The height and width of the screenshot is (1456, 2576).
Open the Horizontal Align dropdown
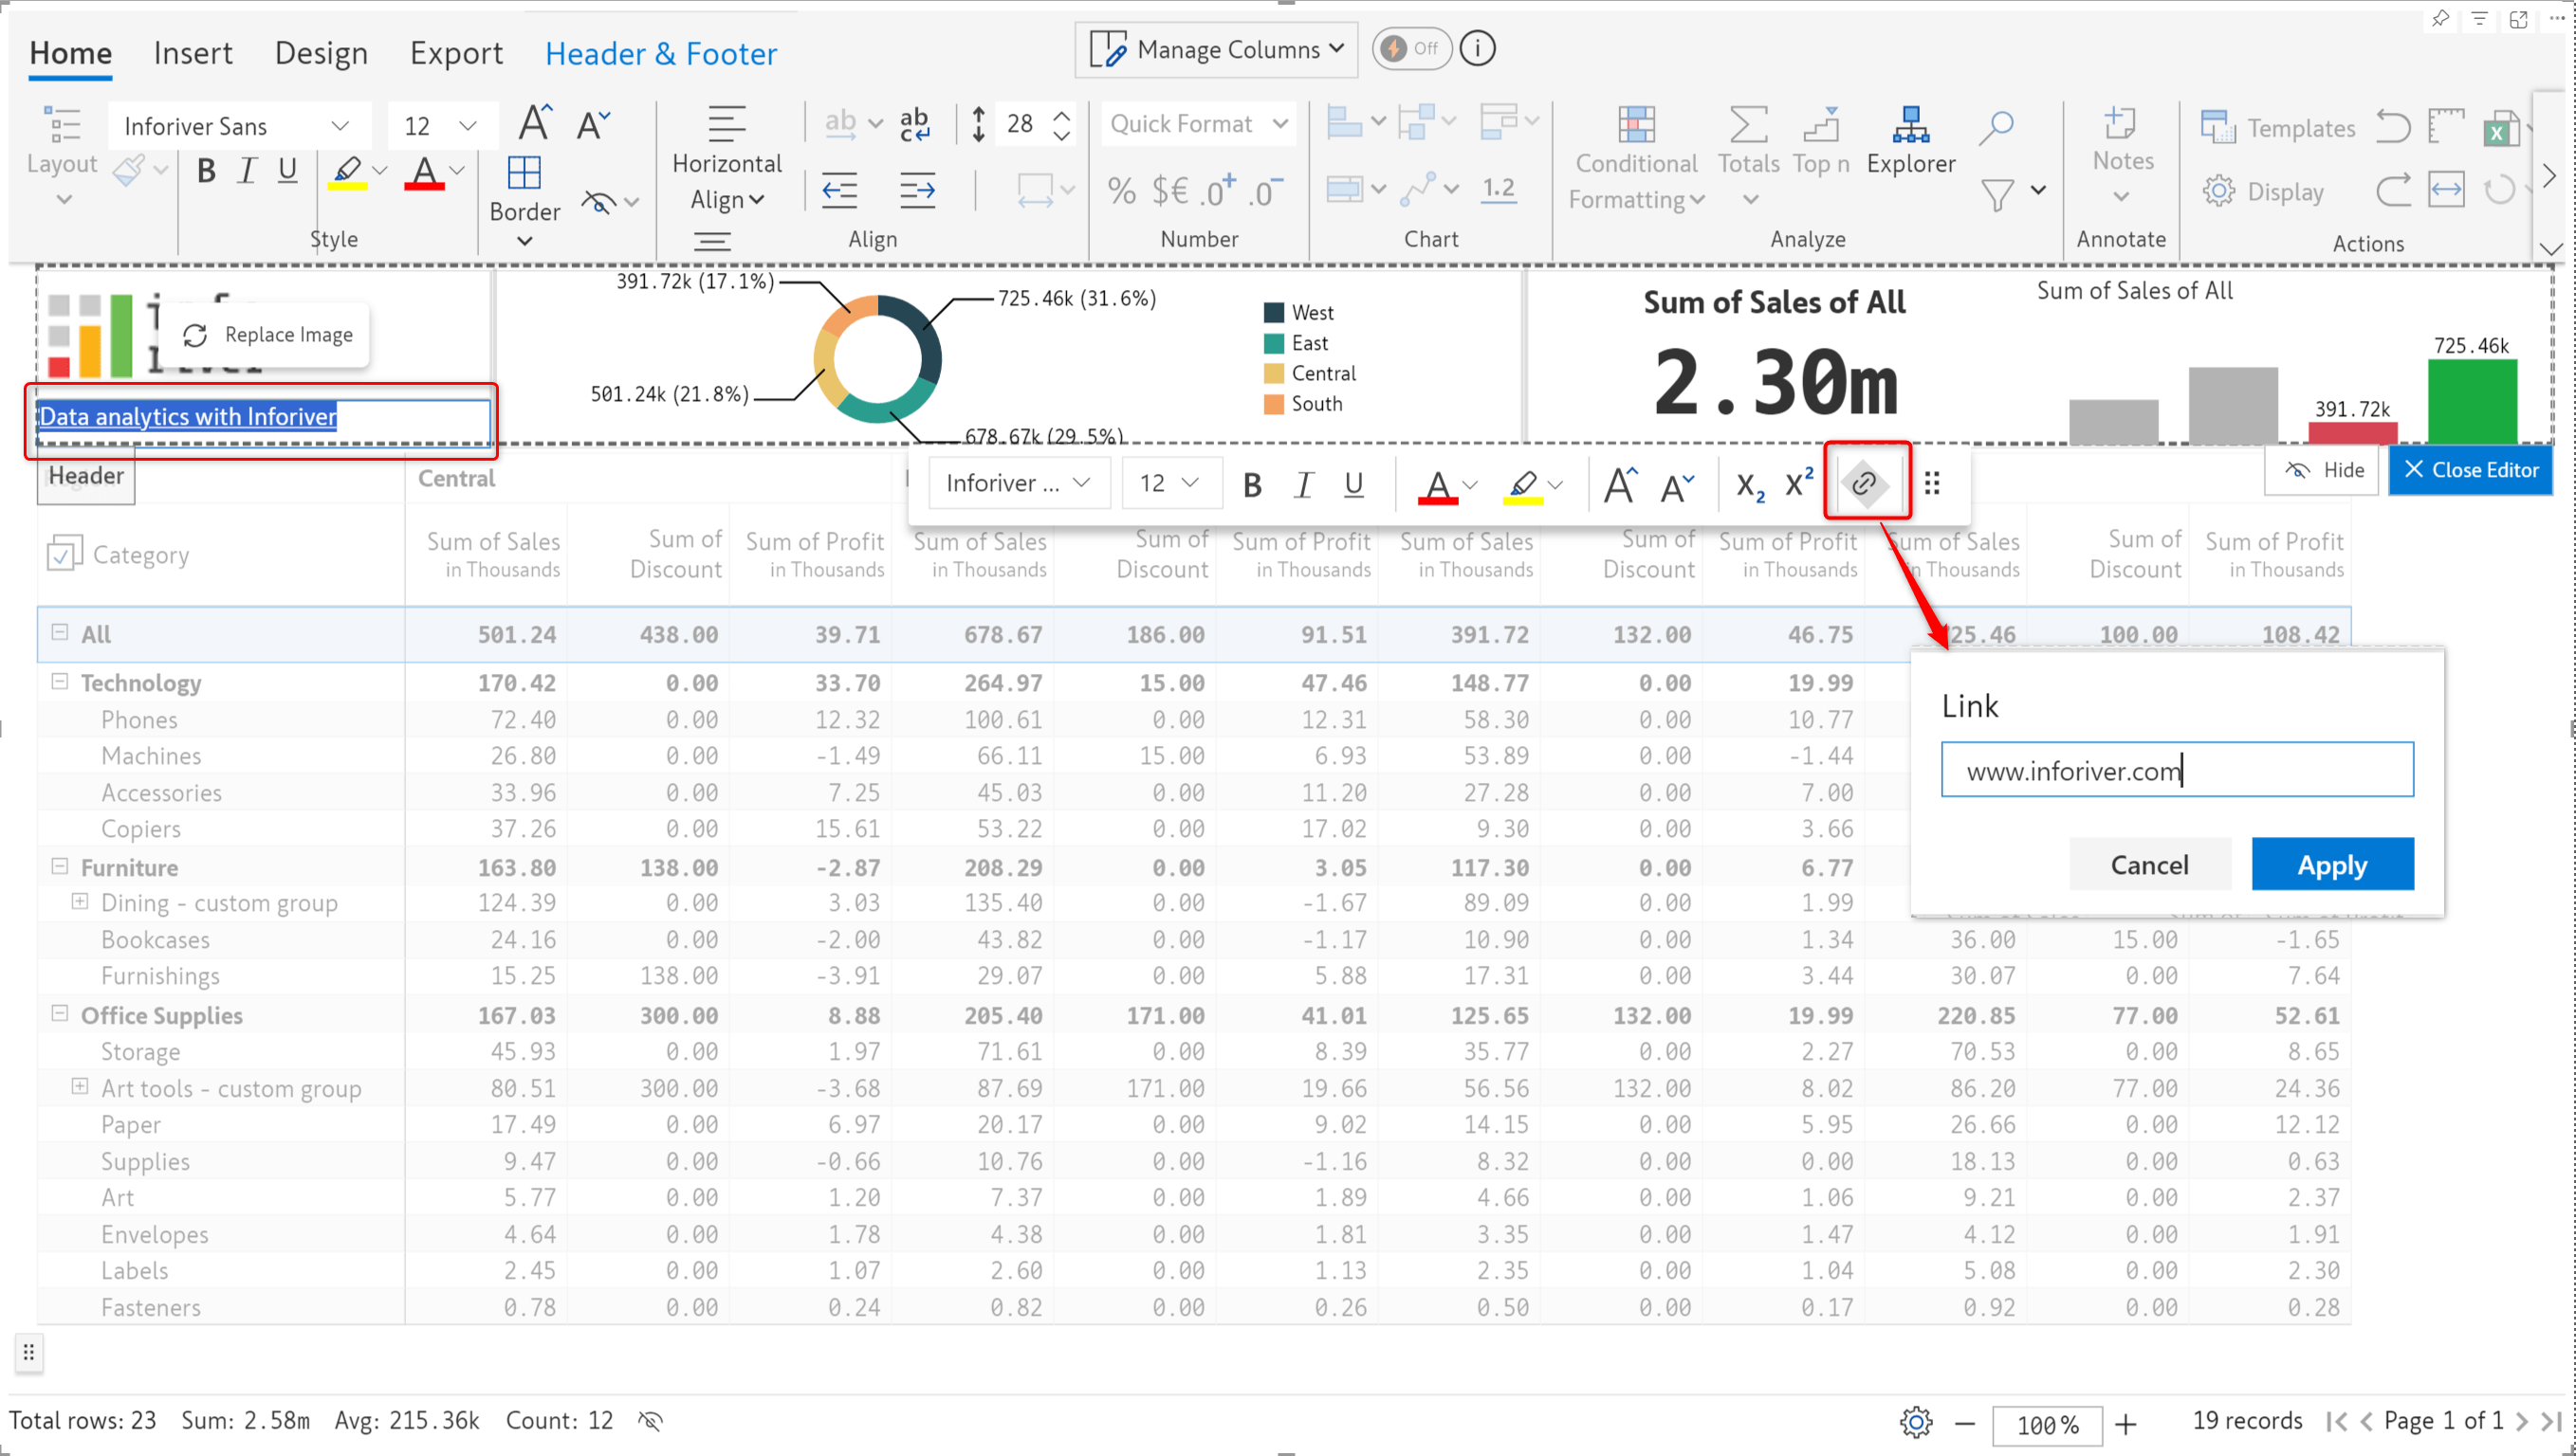pos(727,160)
